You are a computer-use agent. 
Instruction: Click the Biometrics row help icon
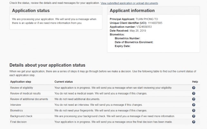(193, 110)
